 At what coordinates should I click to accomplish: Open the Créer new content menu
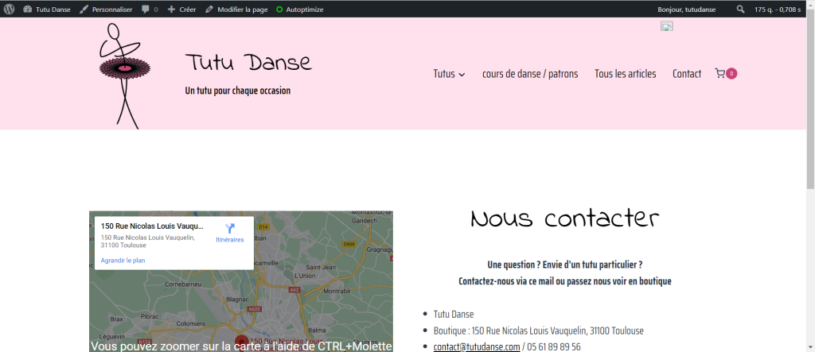(x=181, y=10)
